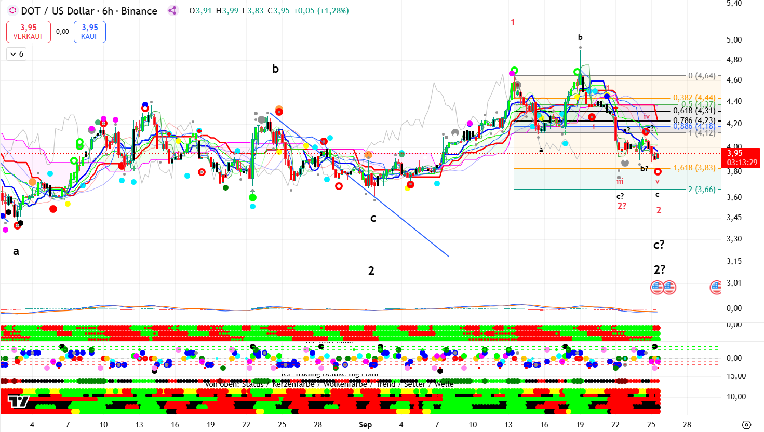764x432 pixels.
Task: Click the DOT coin logo icon
Action: pyautogui.click(x=12, y=11)
